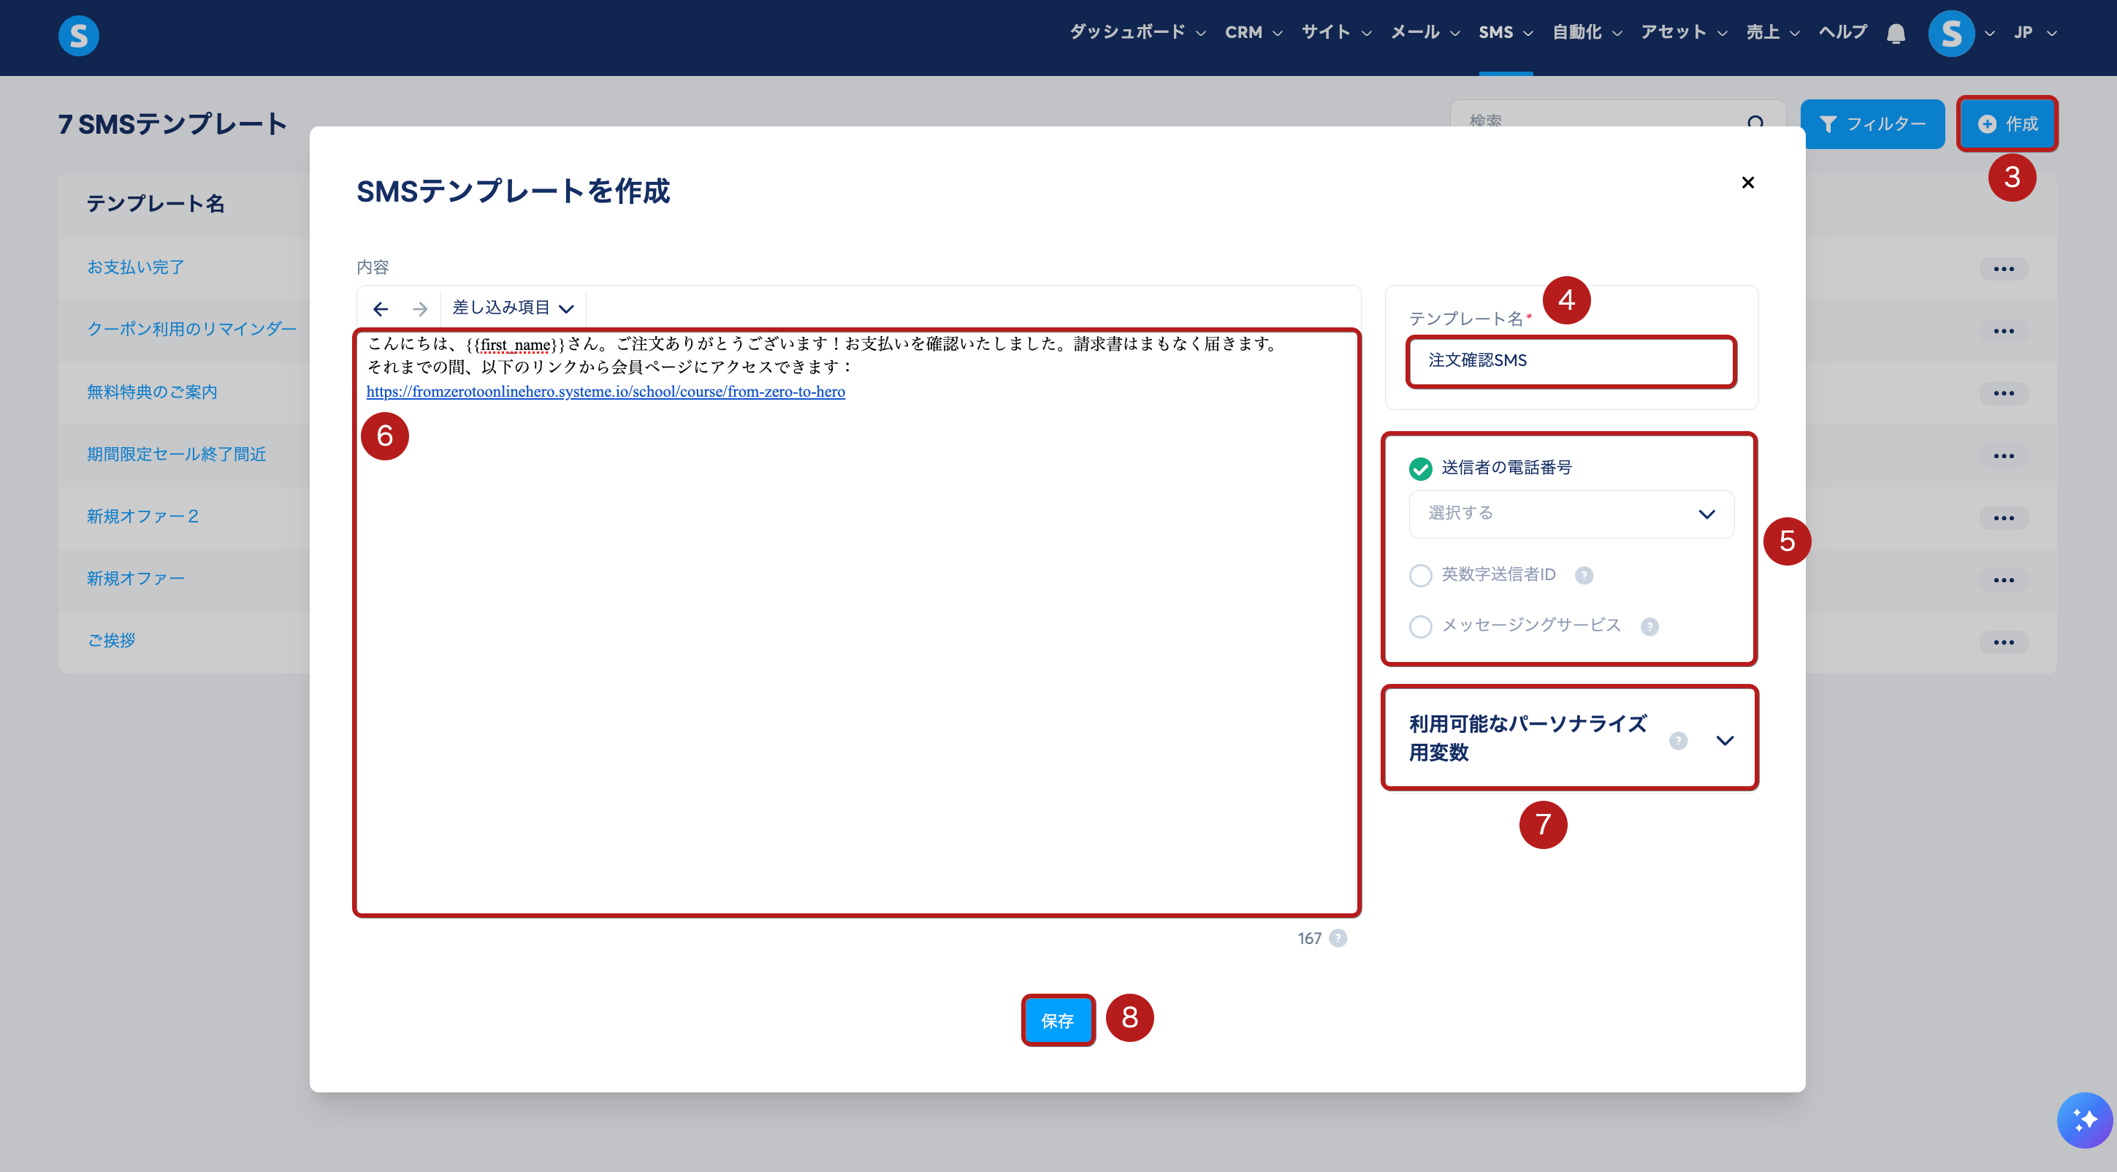
Task: Open options menu for ご挨拶 row
Action: click(x=2004, y=642)
